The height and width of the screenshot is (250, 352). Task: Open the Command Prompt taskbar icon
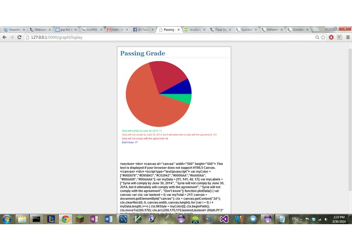pyautogui.click(x=36, y=219)
